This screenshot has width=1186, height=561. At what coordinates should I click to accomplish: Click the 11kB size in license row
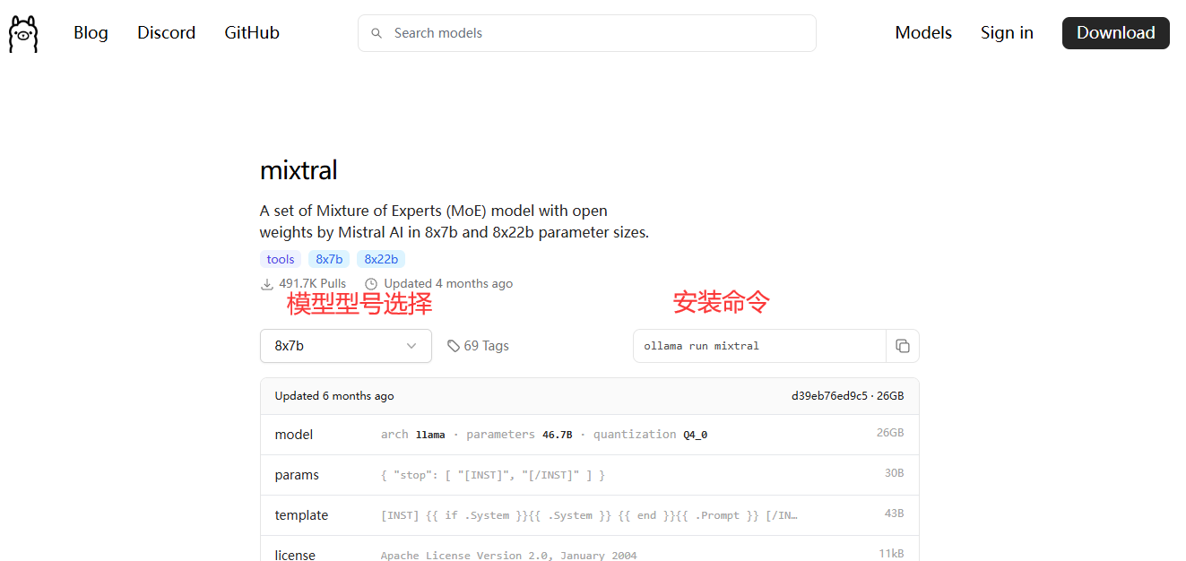pyautogui.click(x=891, y=554)
